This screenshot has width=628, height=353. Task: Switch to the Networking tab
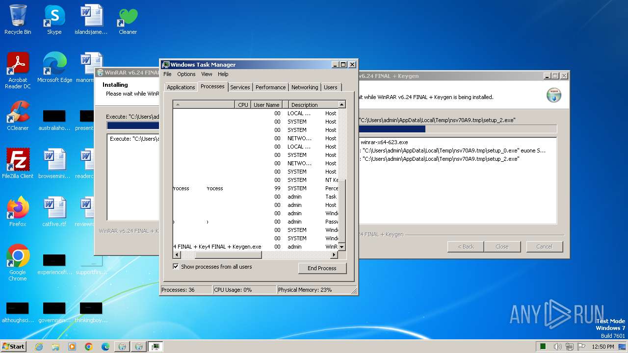click(305, 87)
